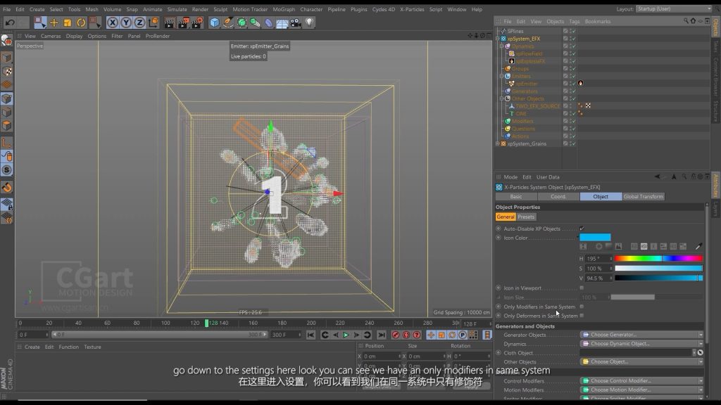Open the MoGraph menu
The width and height of the screenshot is (721, 405).
pyautogui.click(x=284, y=9)
